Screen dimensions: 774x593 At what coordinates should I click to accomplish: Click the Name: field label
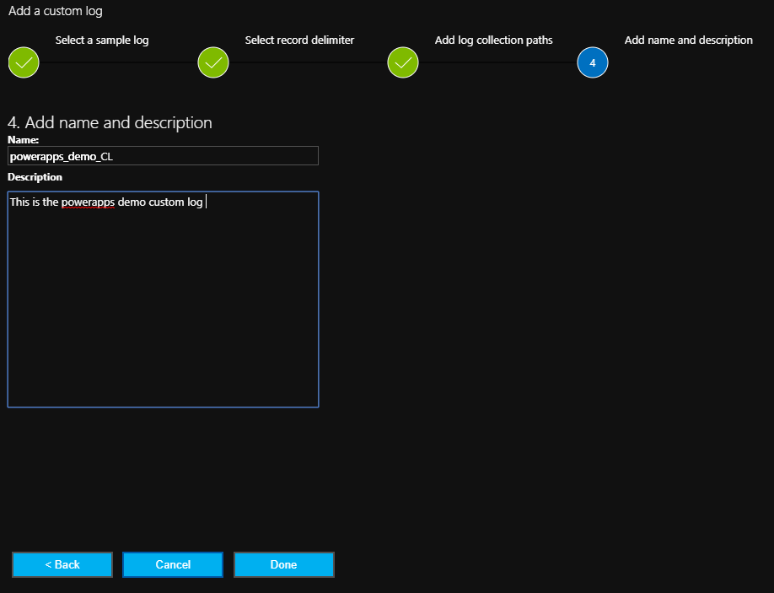(24, 139)
